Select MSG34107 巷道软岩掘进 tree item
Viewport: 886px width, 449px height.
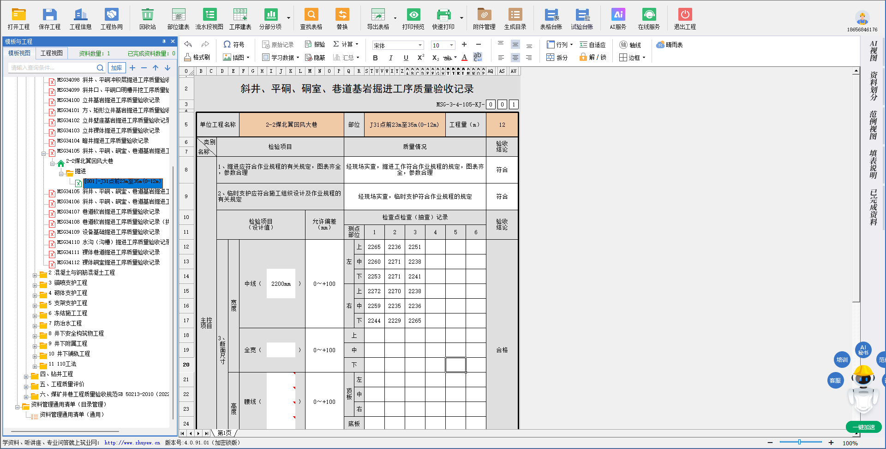tap(108, 212)
